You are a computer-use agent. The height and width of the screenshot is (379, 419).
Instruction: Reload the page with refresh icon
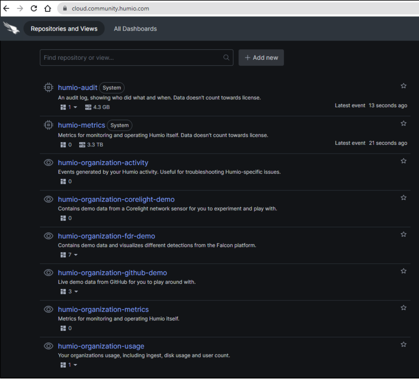(x=34, y=9)
